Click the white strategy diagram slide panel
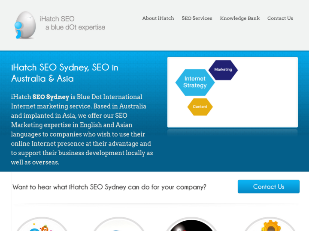 click(x=233, y=92)
